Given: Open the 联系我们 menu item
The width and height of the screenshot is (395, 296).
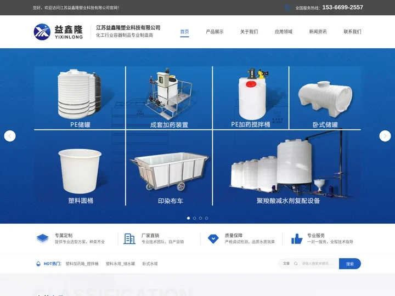Looking at the screenshot, I should 352,32.
